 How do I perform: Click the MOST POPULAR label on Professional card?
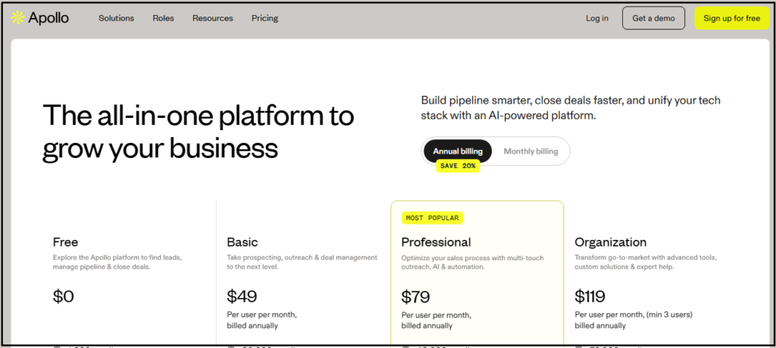click(432, 218)
